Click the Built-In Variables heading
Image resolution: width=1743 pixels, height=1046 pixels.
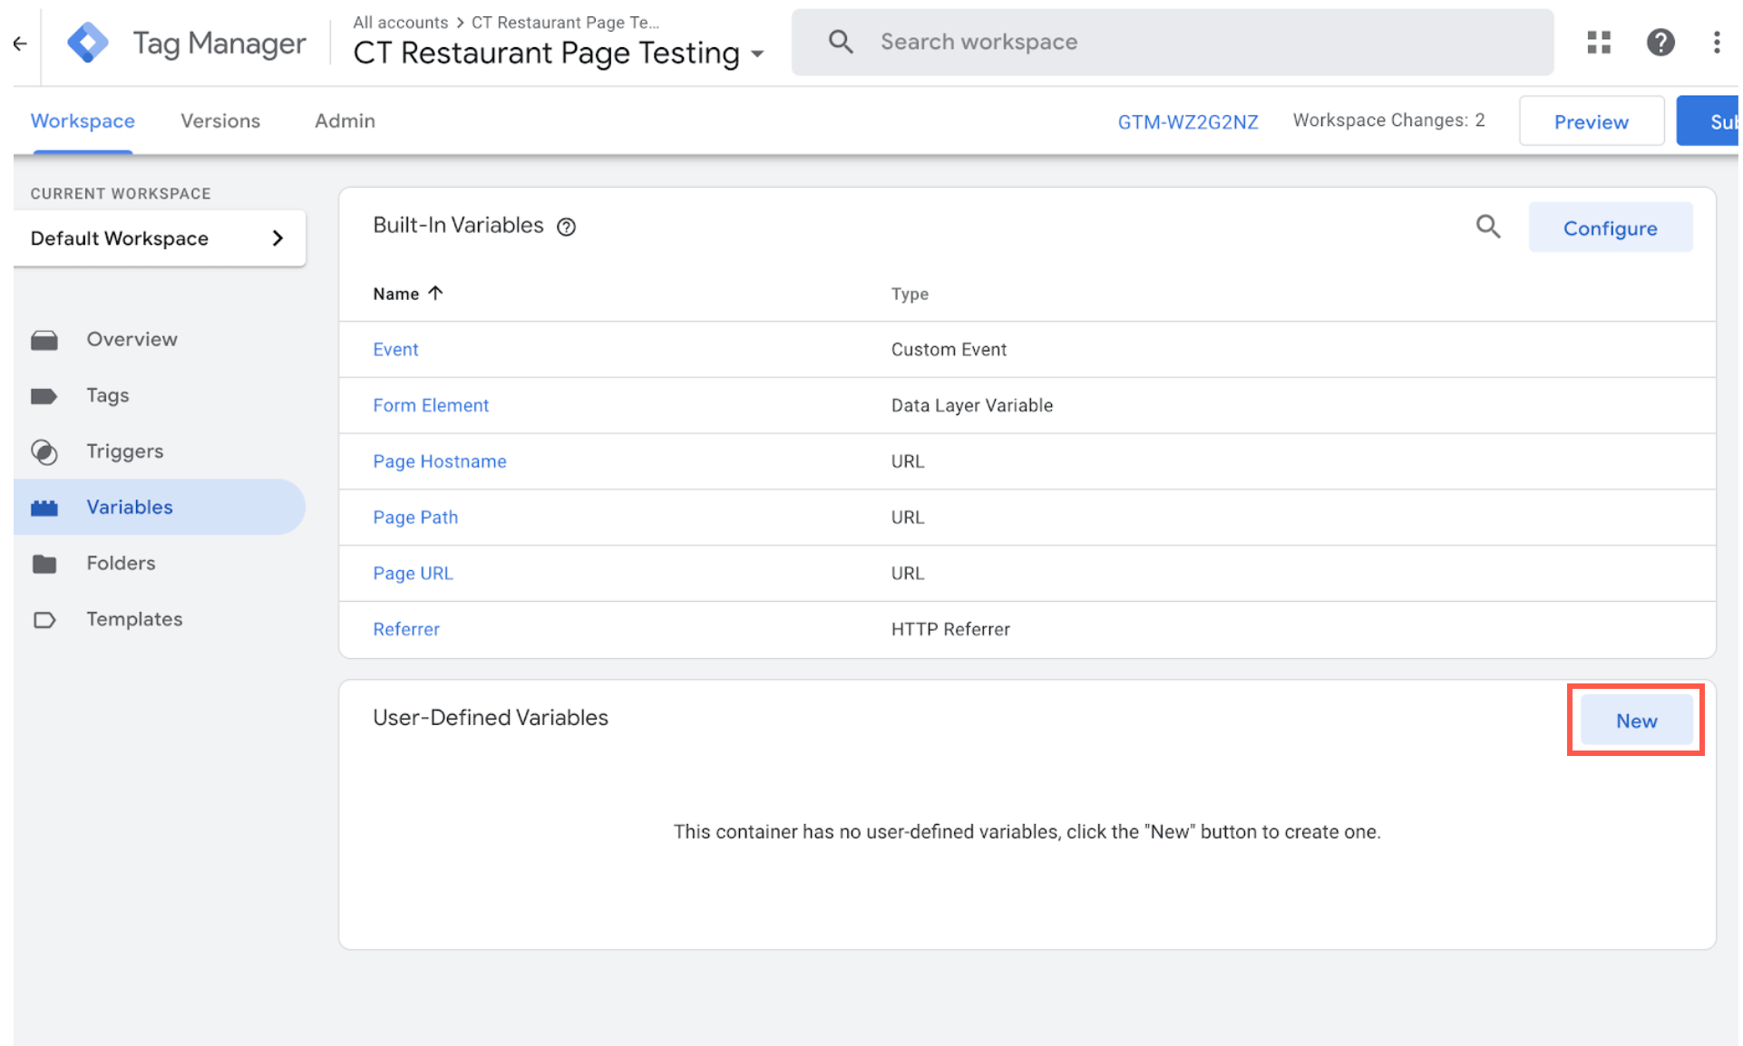(x=458, y=226)
